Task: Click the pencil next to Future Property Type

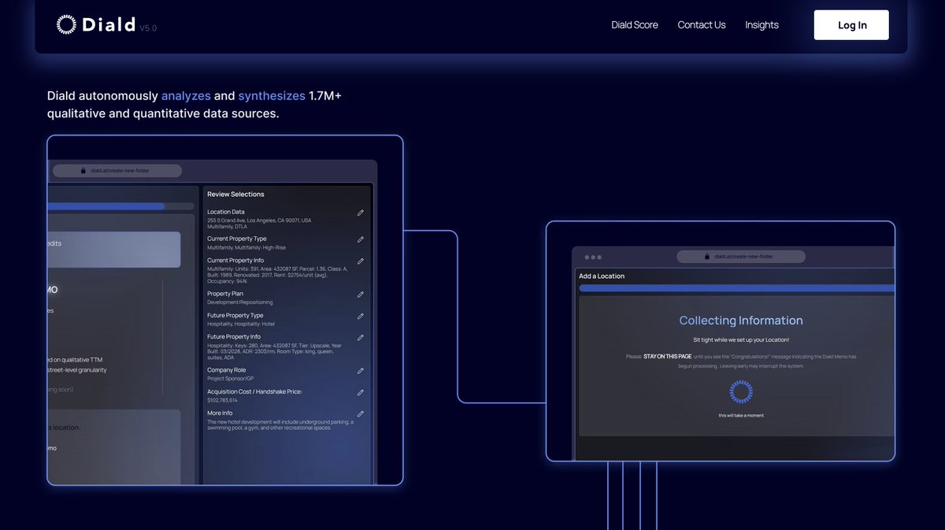Action: pyautogui.click(x=361, y=317)
